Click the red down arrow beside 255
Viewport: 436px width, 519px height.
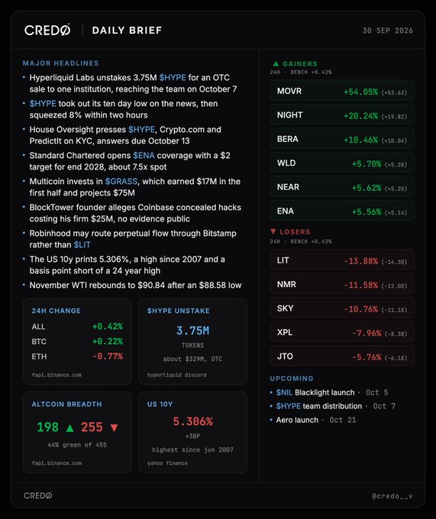[x=115, y=428]
